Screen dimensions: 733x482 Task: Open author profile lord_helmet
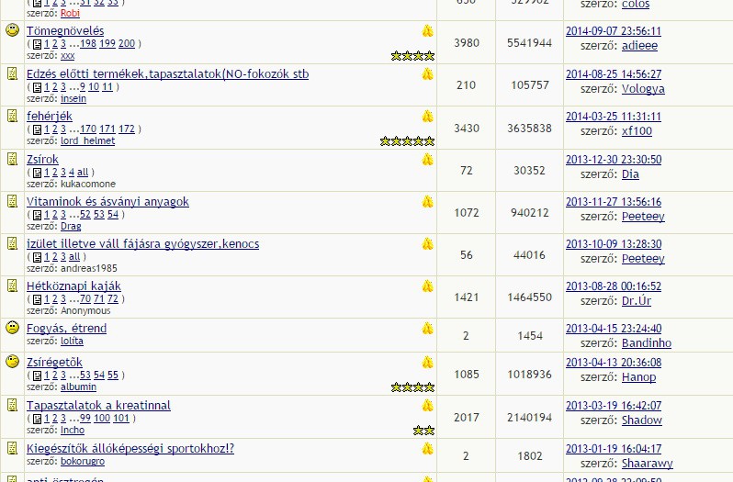(88, 140)
